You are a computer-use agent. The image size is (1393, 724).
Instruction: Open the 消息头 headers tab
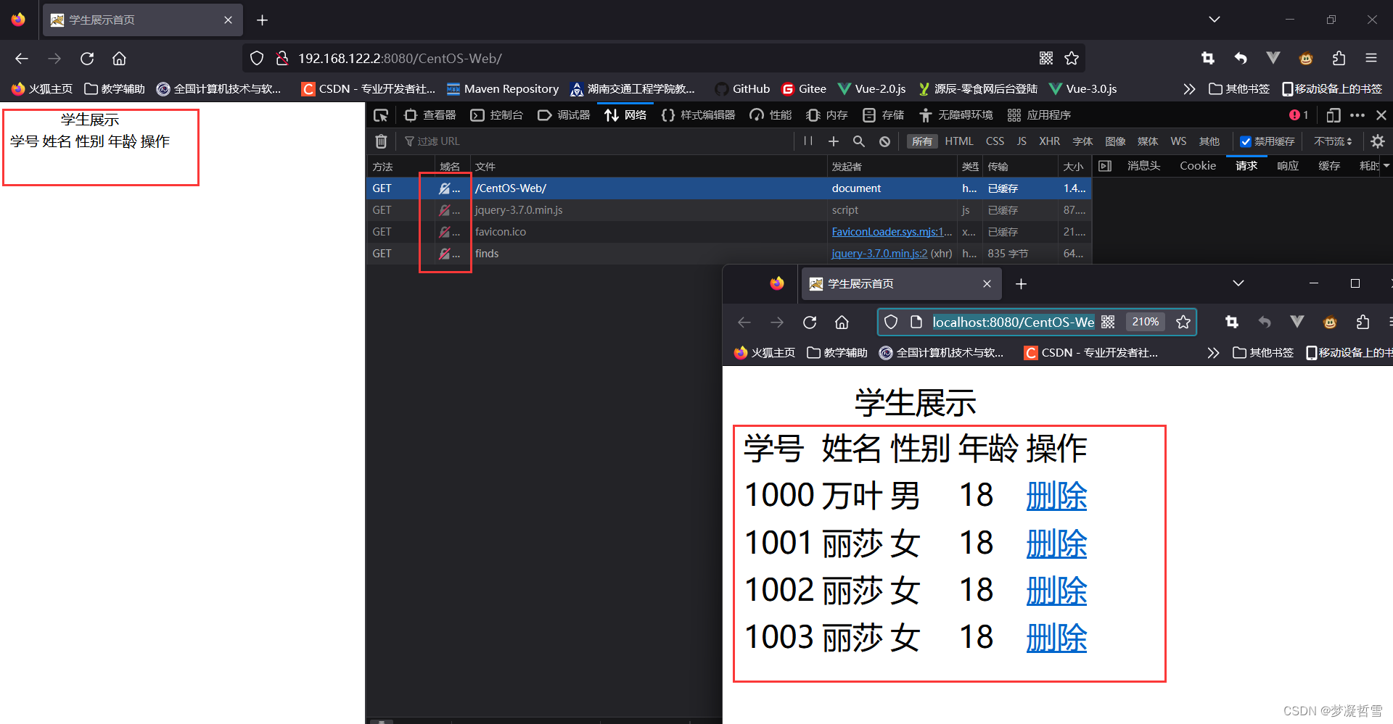(x=1143, y=166)
